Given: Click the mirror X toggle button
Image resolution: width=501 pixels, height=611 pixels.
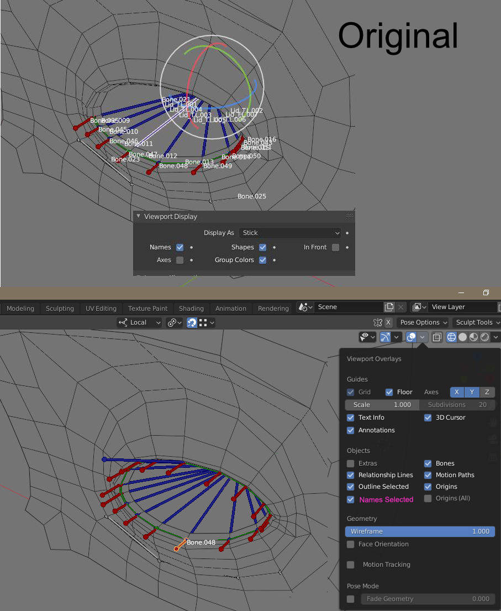Looking at the screenshot, I should click(x=388, y=323).
